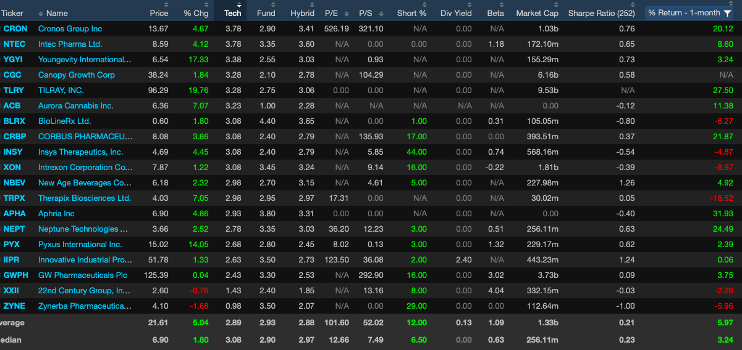Screen dimensions: 742x350
Task: Click the Therapix Biosciences Ltd. name
Action: pos(85,198)
